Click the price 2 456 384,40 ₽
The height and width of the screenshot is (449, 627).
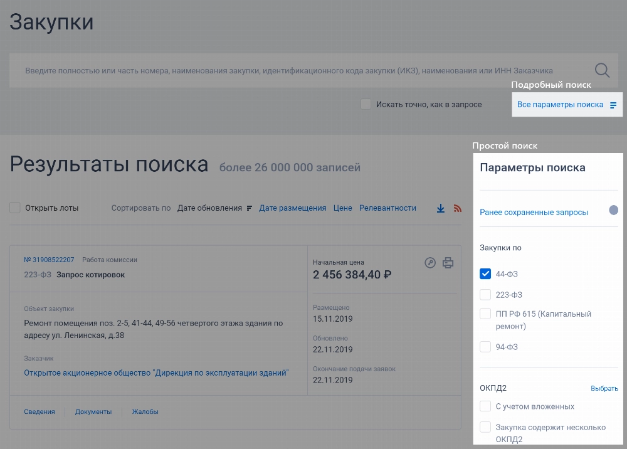tap(352, 275)
